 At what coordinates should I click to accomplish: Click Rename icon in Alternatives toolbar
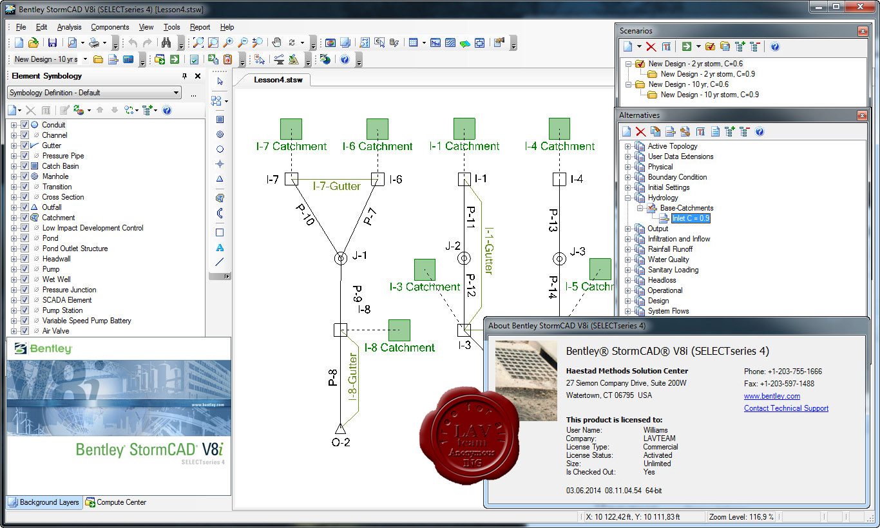click(x=700, y=131)
